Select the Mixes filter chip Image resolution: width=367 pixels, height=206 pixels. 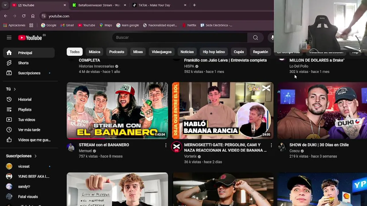[138, 52]
